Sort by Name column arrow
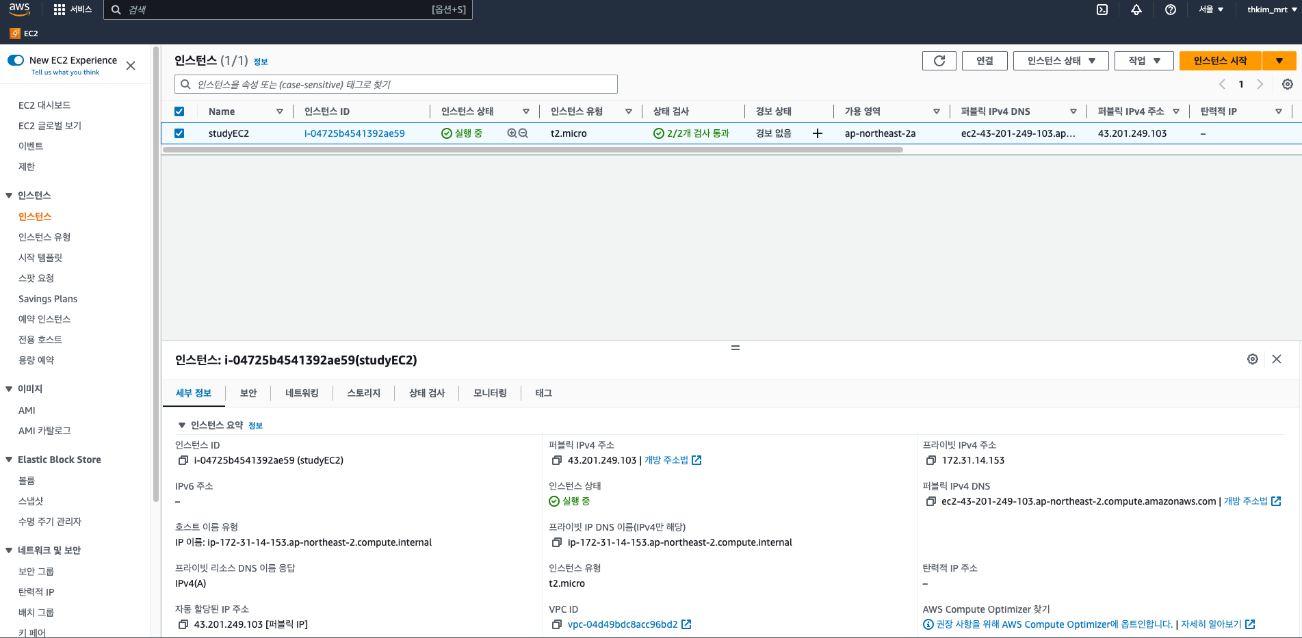The height and width of the screenshot is (638, 1302). click(280, 111)
